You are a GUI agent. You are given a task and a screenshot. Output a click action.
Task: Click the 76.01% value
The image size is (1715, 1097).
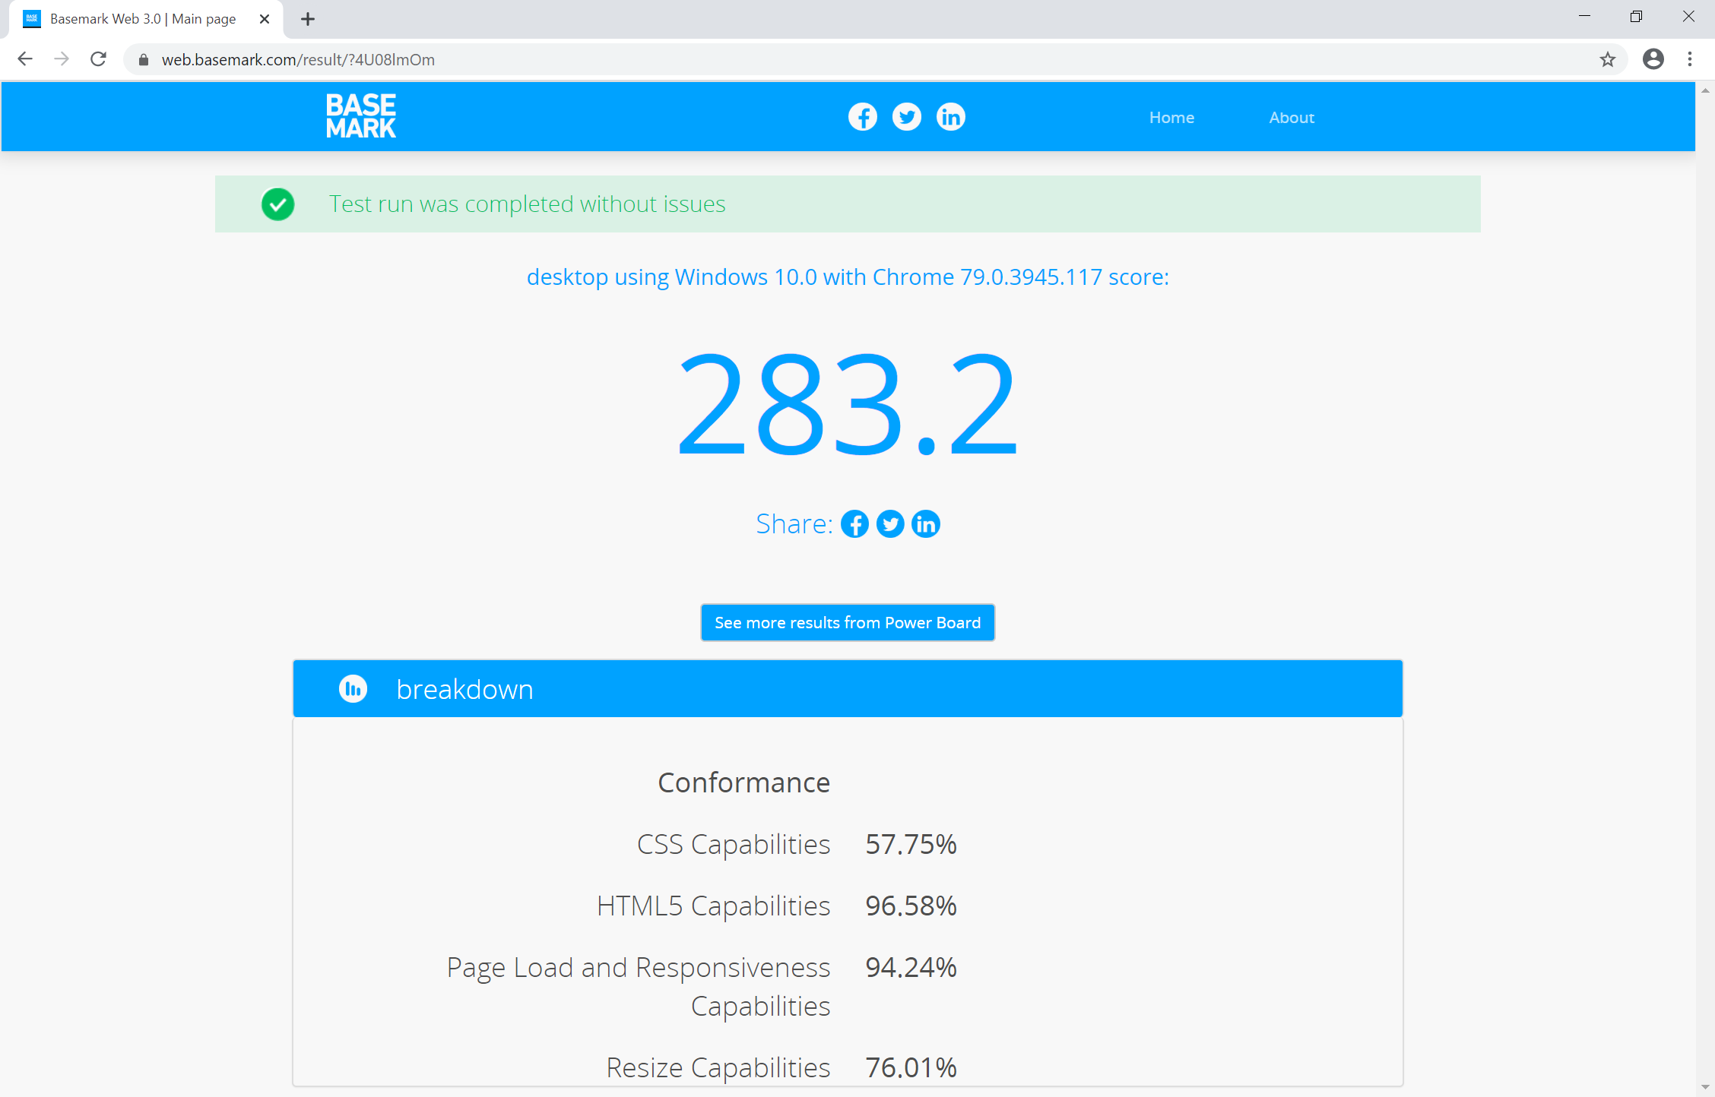point(911,1068)
